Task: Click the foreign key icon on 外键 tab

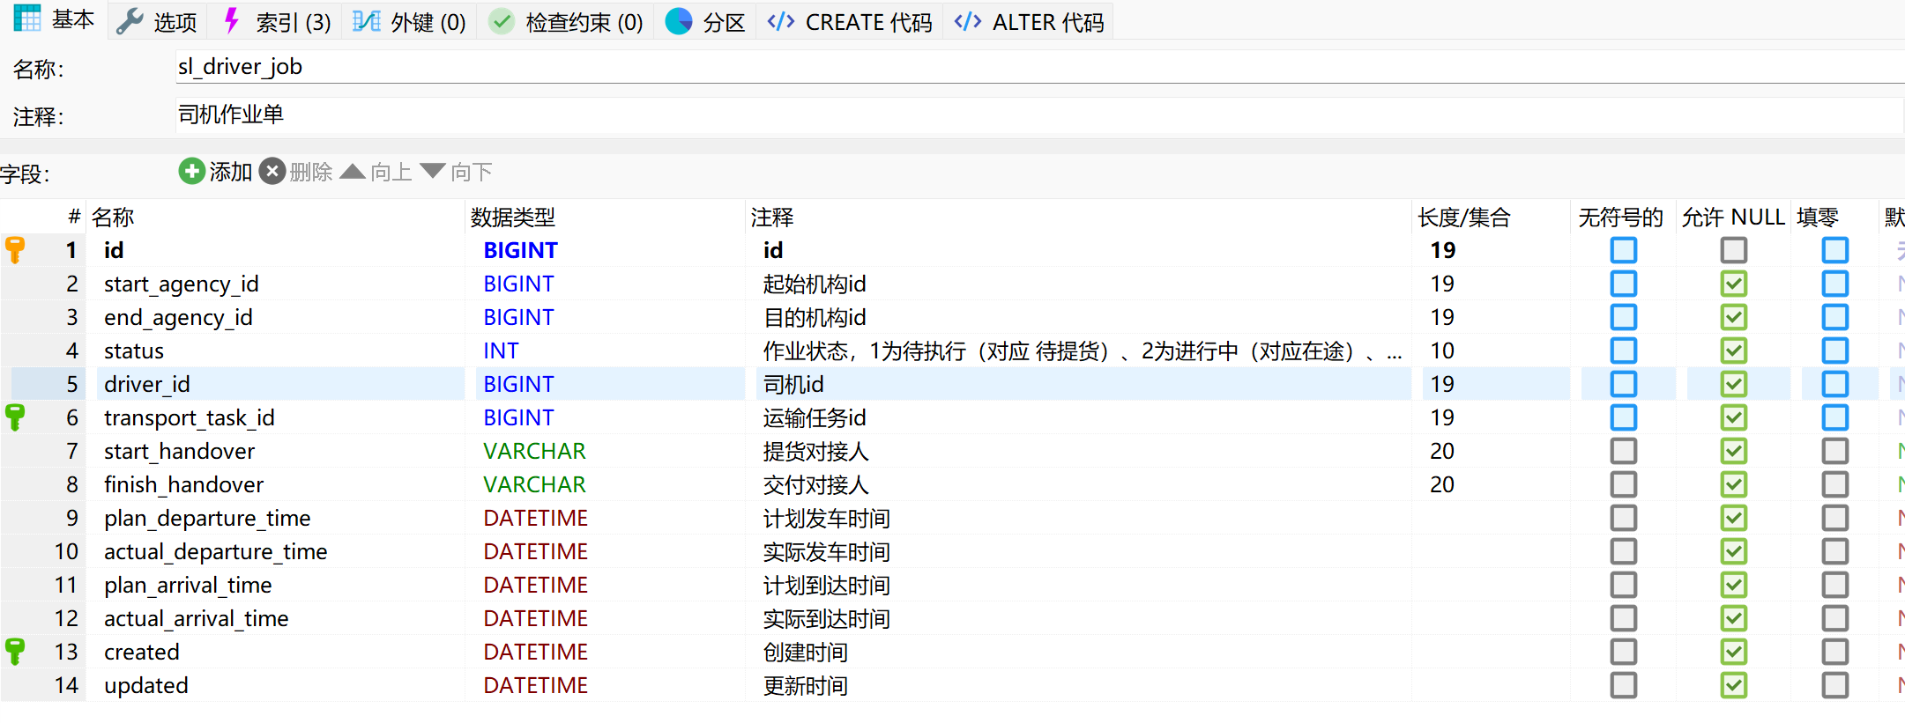Action: 367,21
